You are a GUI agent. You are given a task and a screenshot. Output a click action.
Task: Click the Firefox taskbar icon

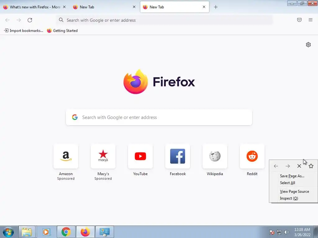click(85, 232)
